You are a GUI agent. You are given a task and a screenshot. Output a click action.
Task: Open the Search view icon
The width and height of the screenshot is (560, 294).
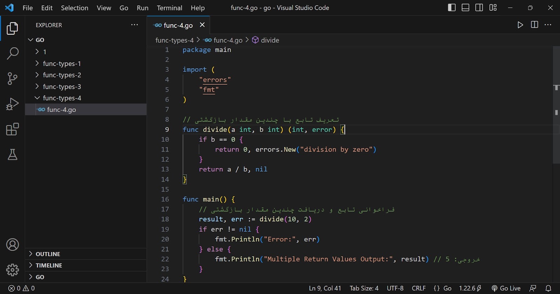(x=12, y=54)
